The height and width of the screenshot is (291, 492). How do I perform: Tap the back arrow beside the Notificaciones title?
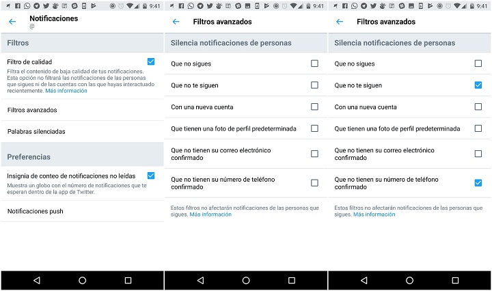(x=12, y=22)
